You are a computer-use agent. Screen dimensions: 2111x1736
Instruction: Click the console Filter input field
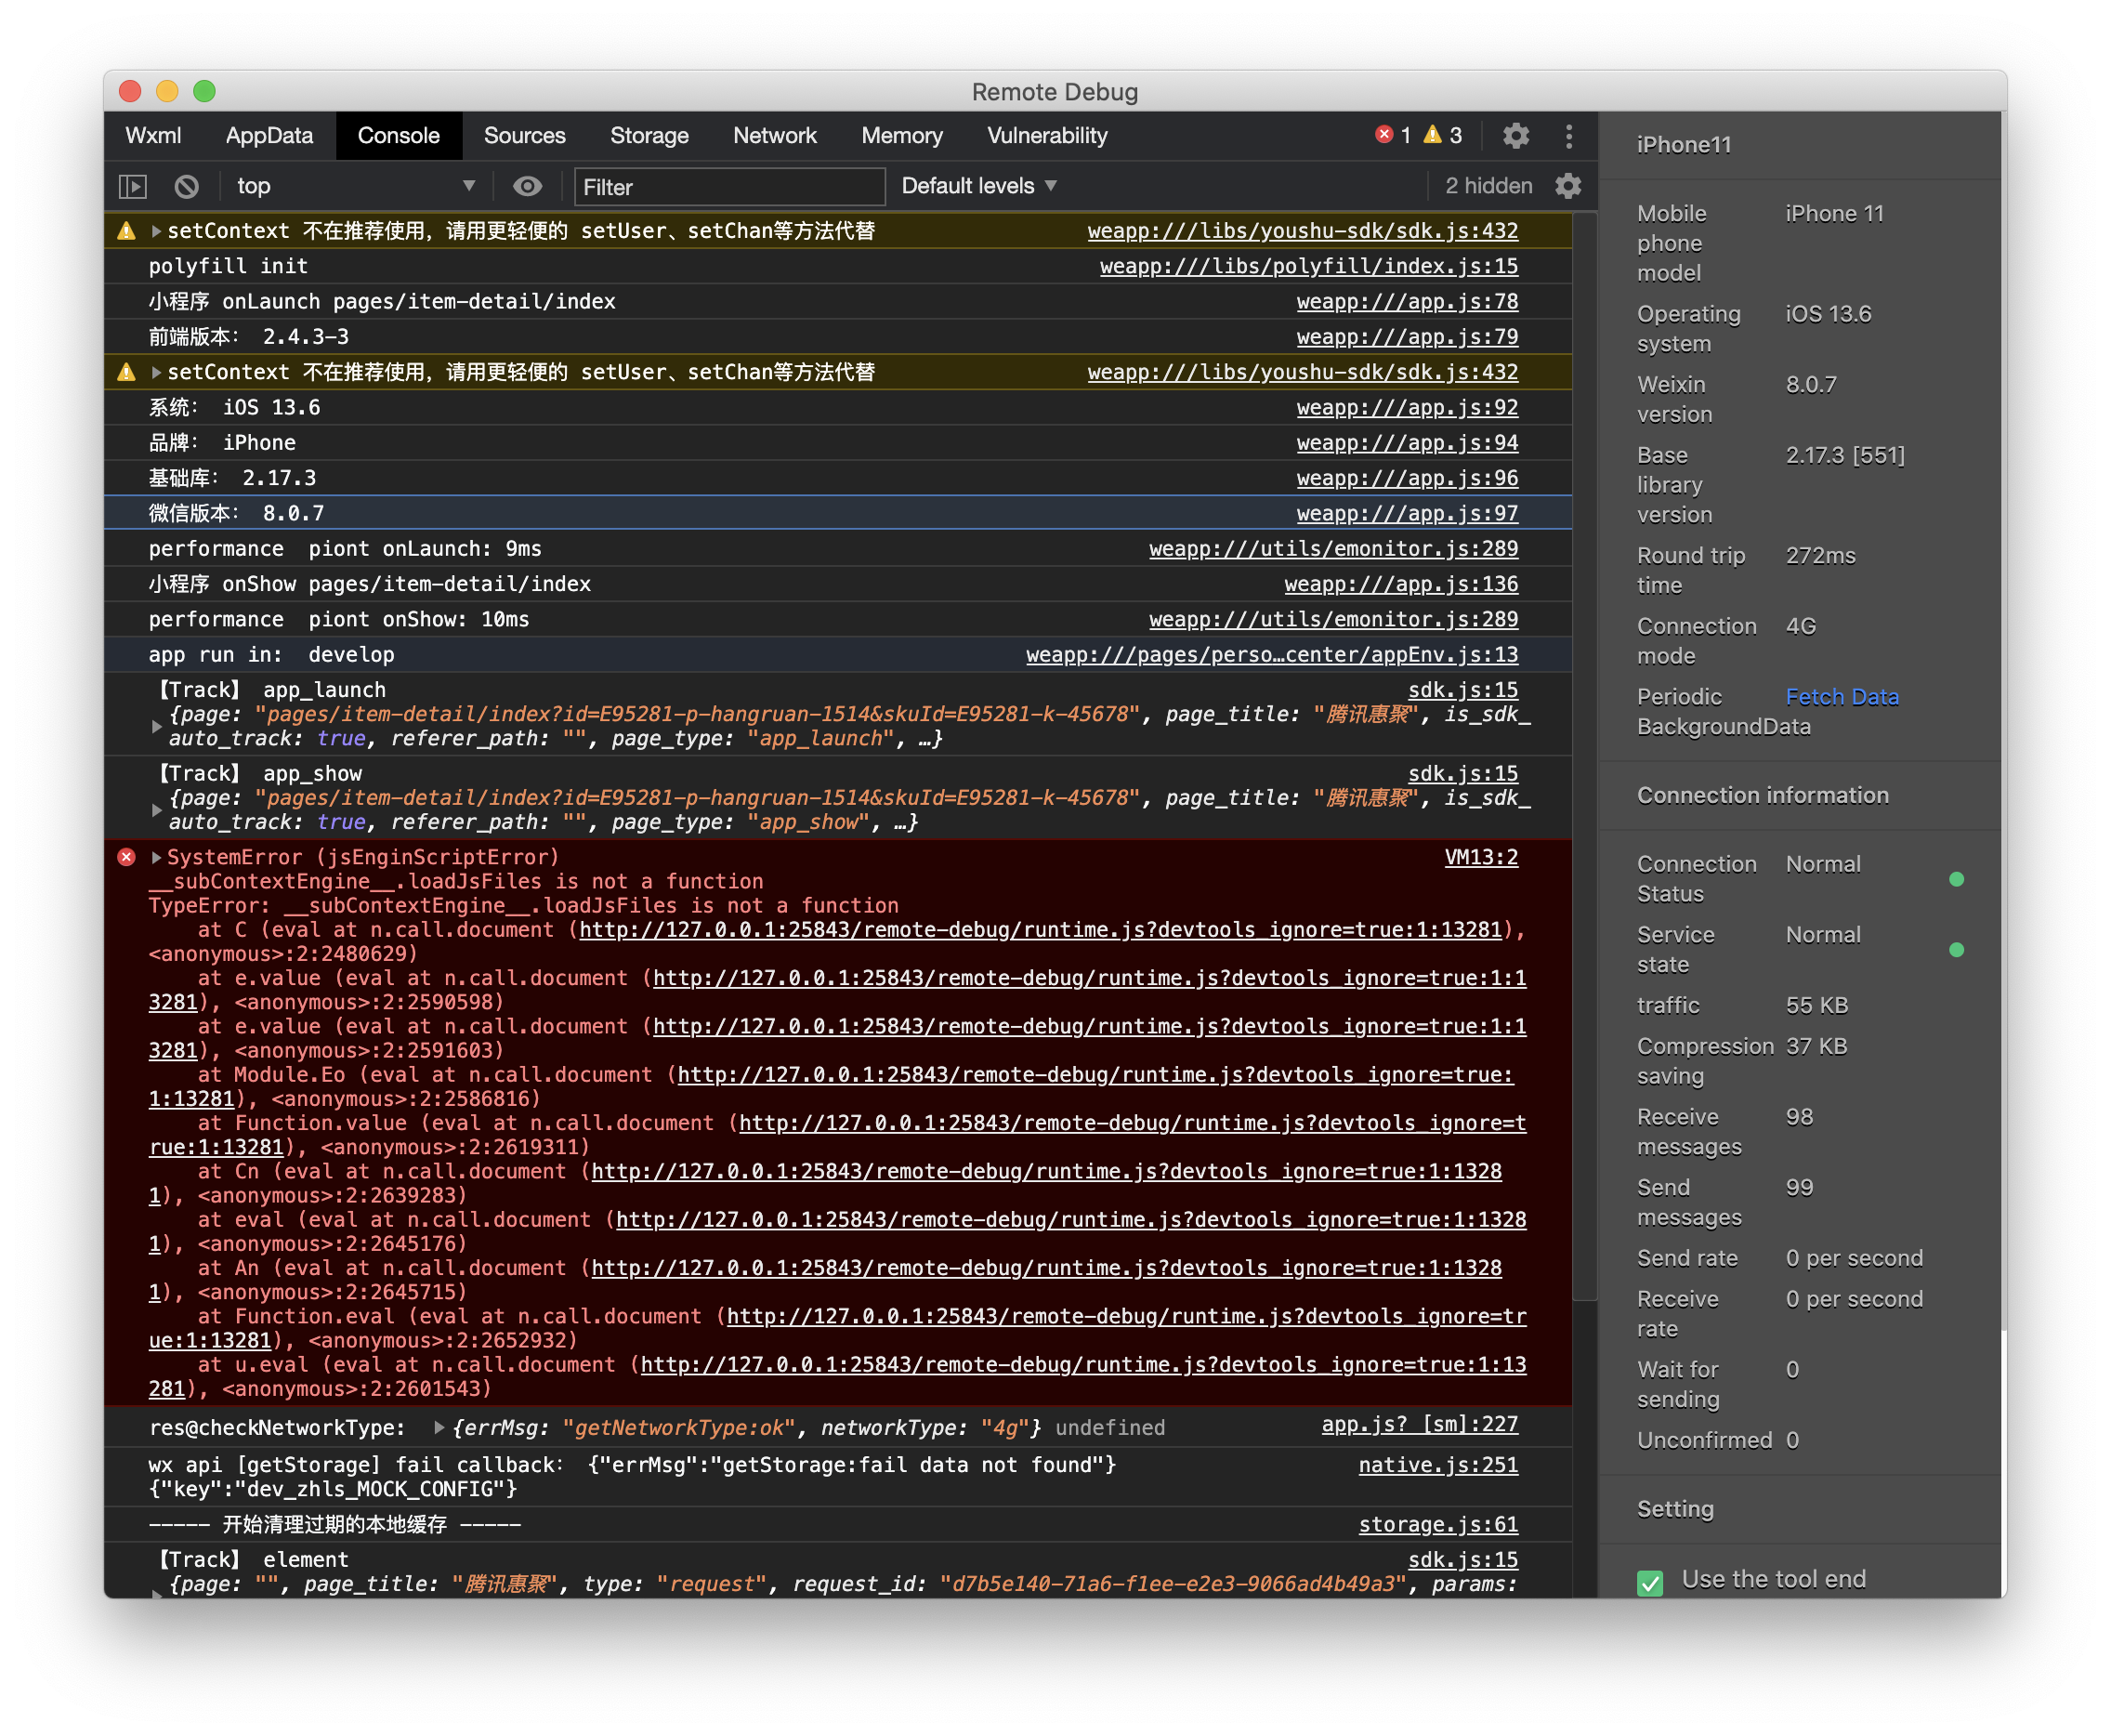pyautogui.click(x=729, y=187)
